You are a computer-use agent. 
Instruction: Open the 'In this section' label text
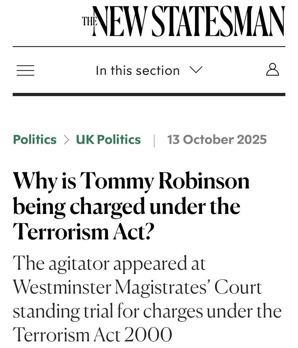click(x=138, y=71)
